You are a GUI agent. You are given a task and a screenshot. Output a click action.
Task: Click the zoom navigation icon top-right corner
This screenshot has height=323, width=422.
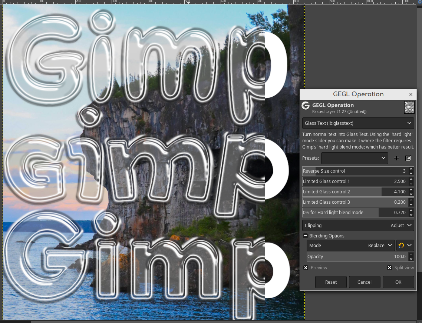click(x=419, y=2)
